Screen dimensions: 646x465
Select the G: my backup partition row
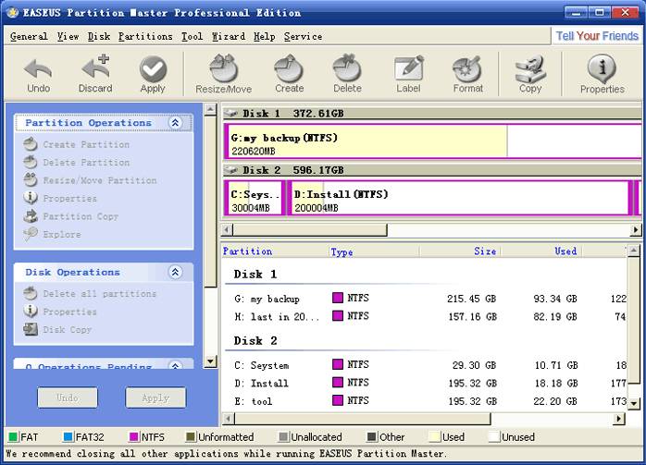[x=268, y=299]
